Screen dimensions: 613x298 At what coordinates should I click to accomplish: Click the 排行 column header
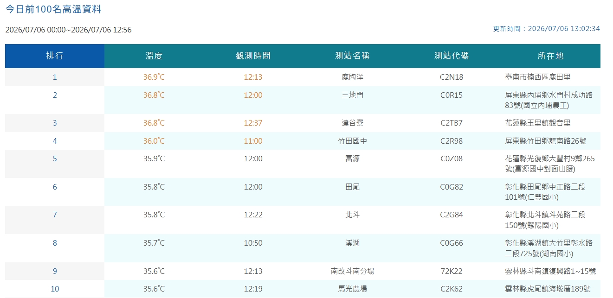(x=55, y=56)
